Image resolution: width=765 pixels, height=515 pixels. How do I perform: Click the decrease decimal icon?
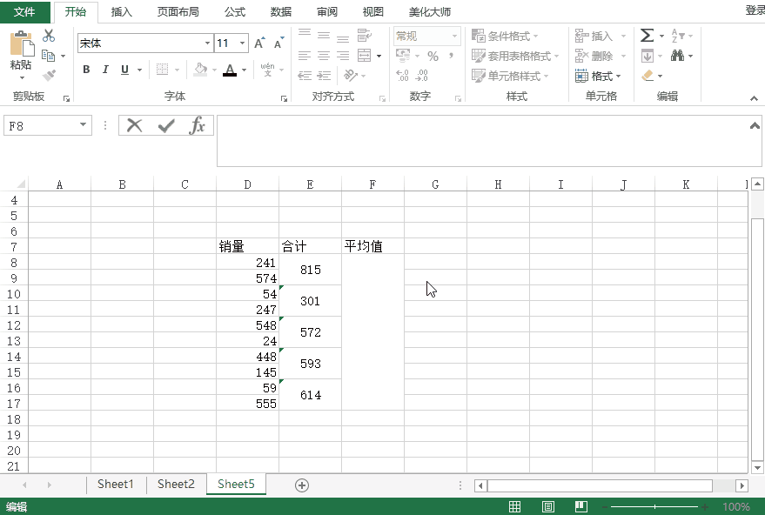pyautogui.click(x=421, y=75)
